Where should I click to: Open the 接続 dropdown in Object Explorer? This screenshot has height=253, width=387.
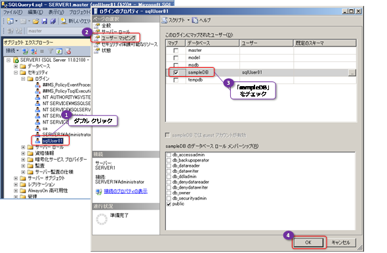[12, 51]
